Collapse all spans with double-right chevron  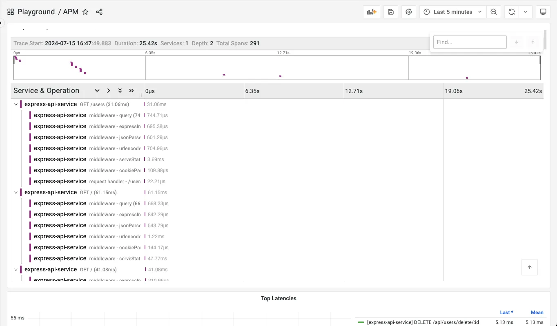click(x=131, y=91)
